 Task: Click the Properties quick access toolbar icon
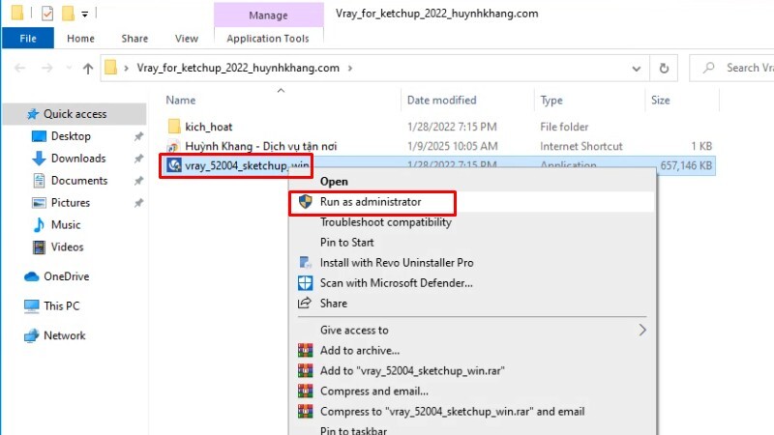pyautogui.click(x=46, y=14)
